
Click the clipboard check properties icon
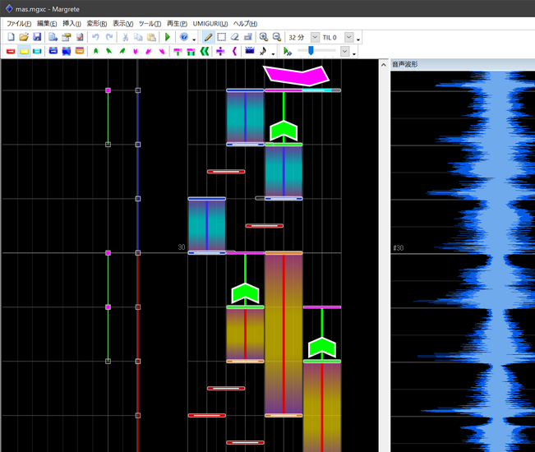pyautogui.click(x=80, y=37)
